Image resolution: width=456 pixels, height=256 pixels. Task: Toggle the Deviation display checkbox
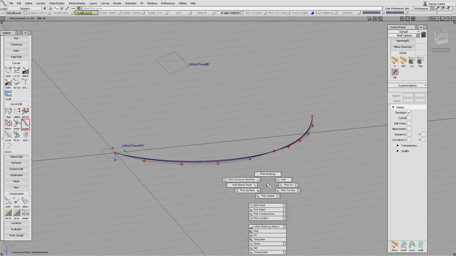409,112
